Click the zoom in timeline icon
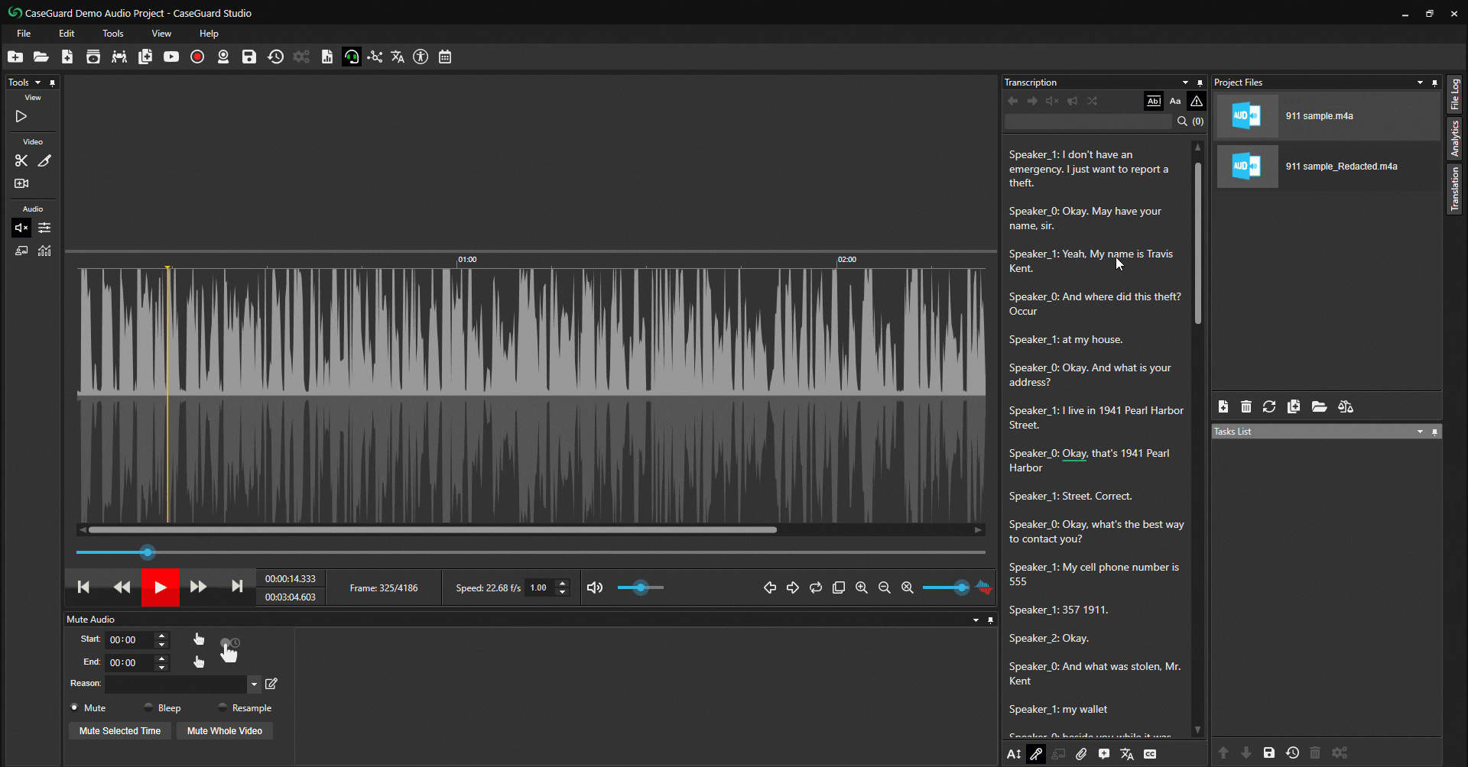Screen dimensions: 1468x767 [862, 587]
